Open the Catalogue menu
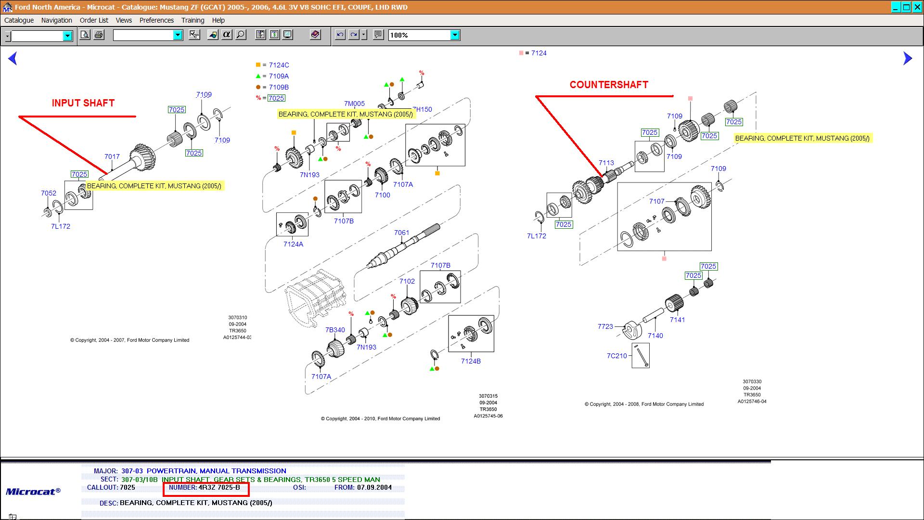 tap(19, 20)
